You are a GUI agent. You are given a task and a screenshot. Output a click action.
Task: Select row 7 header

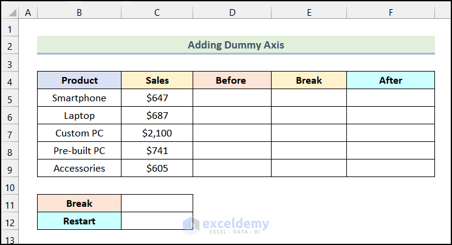pos(9,133)
